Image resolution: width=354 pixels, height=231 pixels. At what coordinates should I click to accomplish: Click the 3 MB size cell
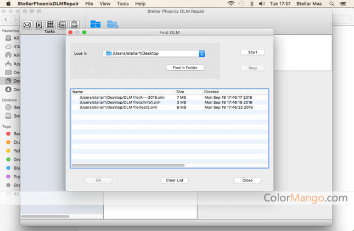[x=181, y=102]
